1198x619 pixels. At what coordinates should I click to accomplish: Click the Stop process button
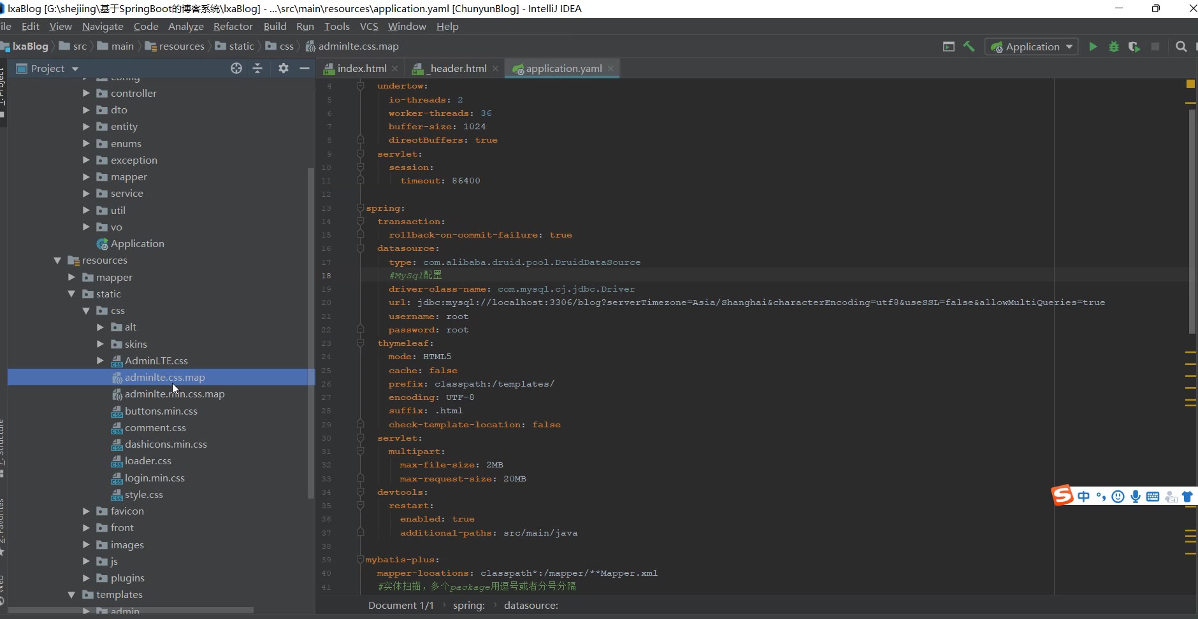tap(1155, 46)
